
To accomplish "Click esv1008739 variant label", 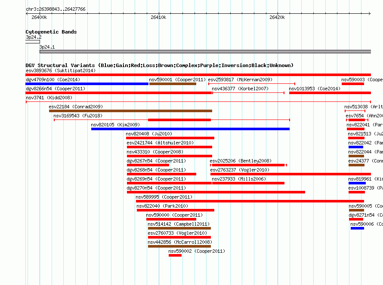I will (x=366, y=188).
